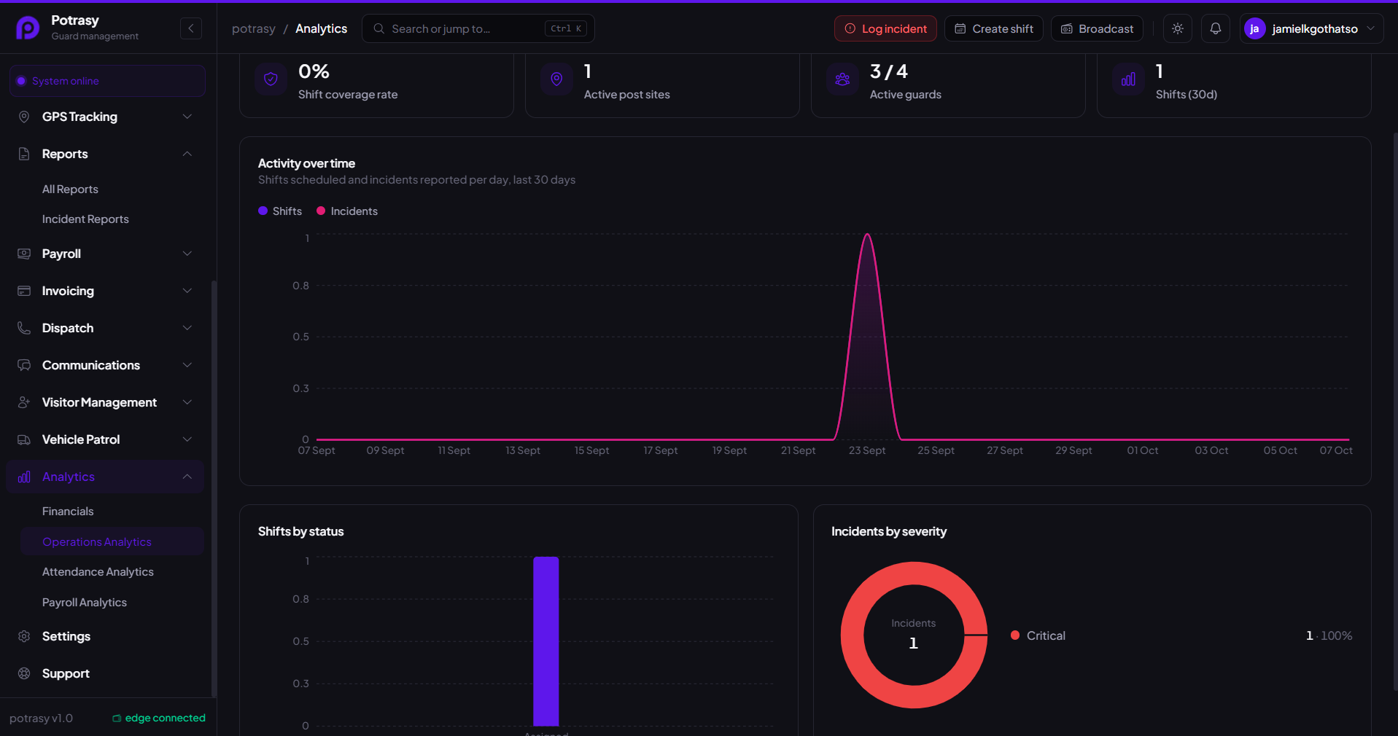
Task: Open Financials analytics
Action: [68, 512]
